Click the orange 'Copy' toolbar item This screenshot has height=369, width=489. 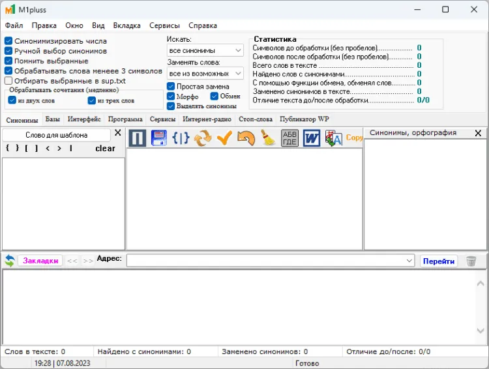pos(354,138)
